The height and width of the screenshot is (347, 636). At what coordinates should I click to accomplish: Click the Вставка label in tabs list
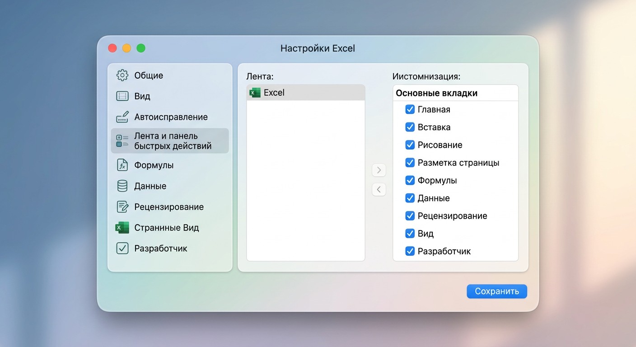tap(434, 127)
